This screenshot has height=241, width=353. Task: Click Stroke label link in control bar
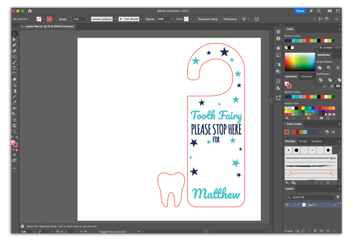(x=63, y=19)
